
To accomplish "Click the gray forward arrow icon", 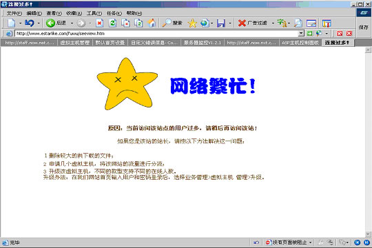I will 81,23.
